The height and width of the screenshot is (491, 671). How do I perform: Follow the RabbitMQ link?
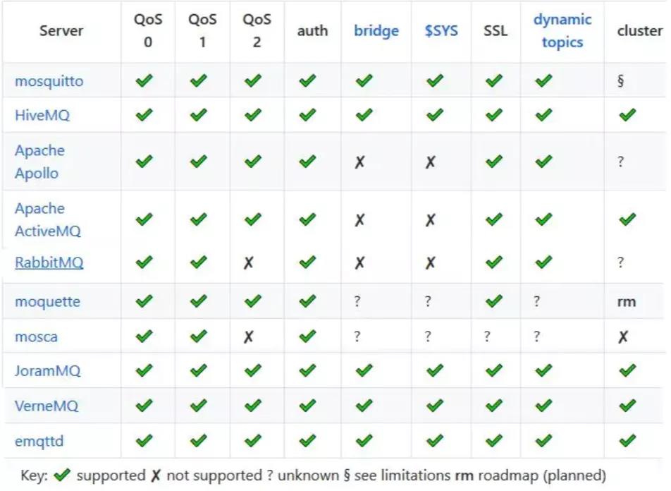coord(49,262)
